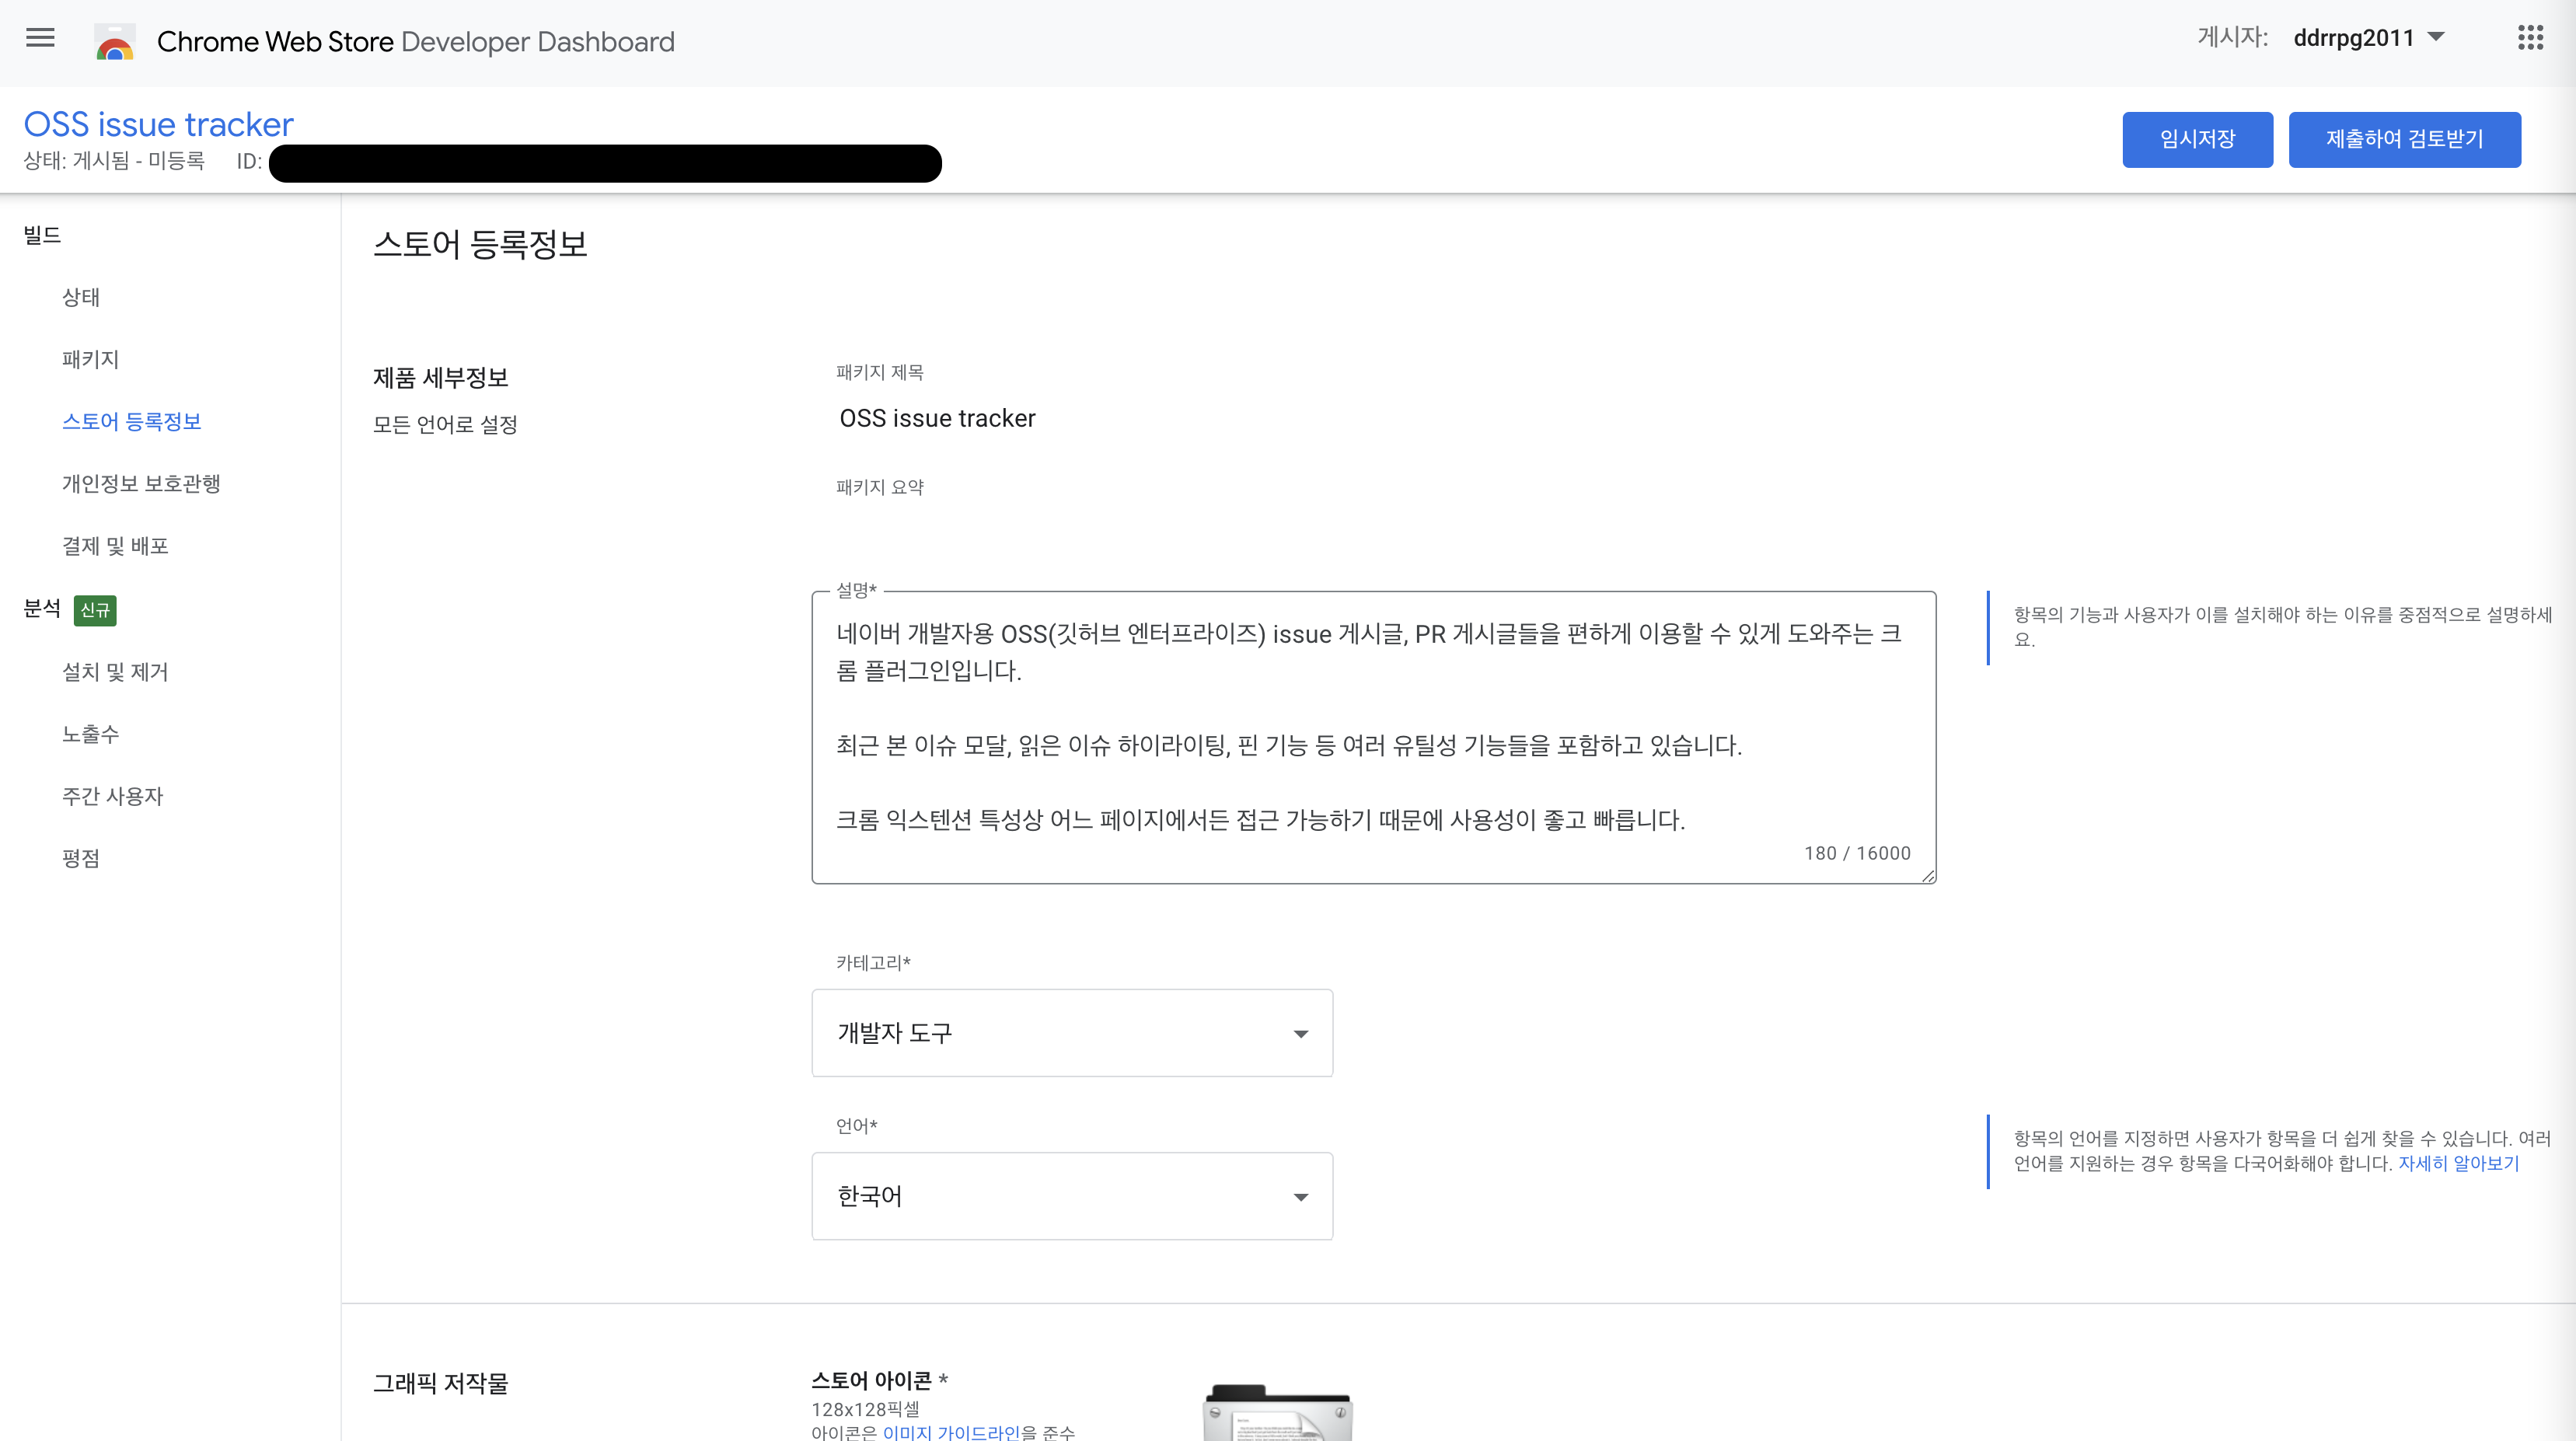This screenshot has height=1441, width=2576.
Task: Open 결제 및 배포 section
Action: [x=115, y=546]
